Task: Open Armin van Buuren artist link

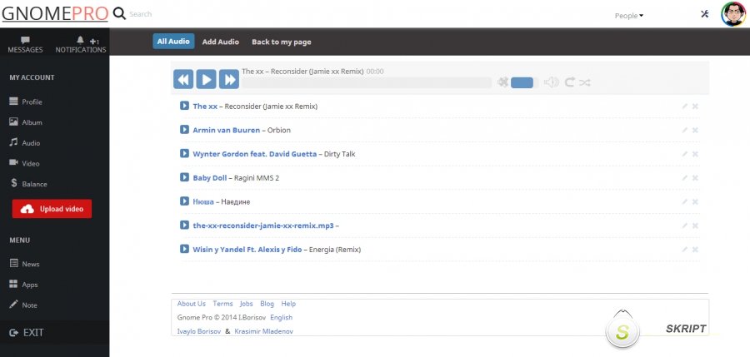Action: pos(226,130)
